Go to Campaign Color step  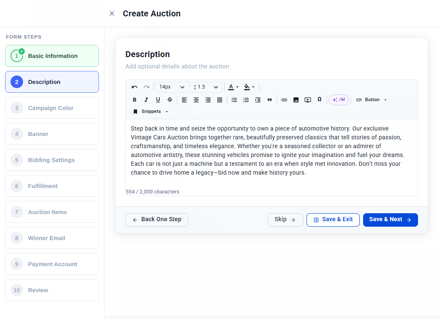point(52,108)
